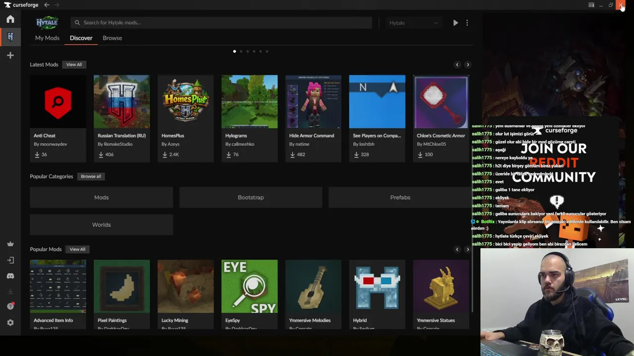Image resolution: width=634 pixels, height=356 pixels.
Task: Switch to Browse tab
Action: tap(112, 38)
